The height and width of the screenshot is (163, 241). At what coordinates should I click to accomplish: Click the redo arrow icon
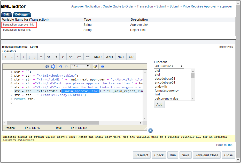pyautogui.click(x=67, y=67)
